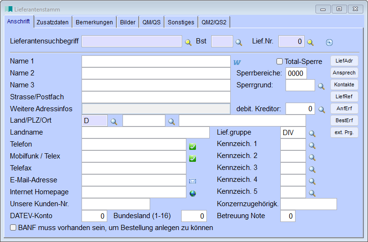Enable the Total-Sperre checkbox

pos(280,62)
